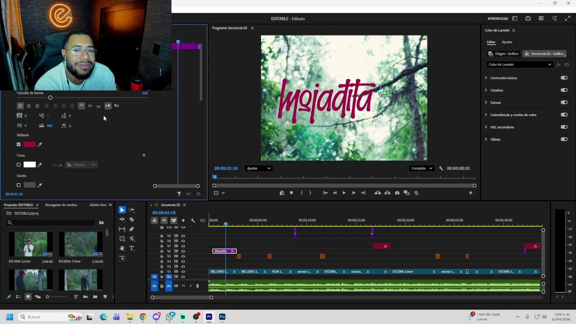The image size is (576, 324).
Task: Add a marker in the timeline header
Action: tap(183, 220)
